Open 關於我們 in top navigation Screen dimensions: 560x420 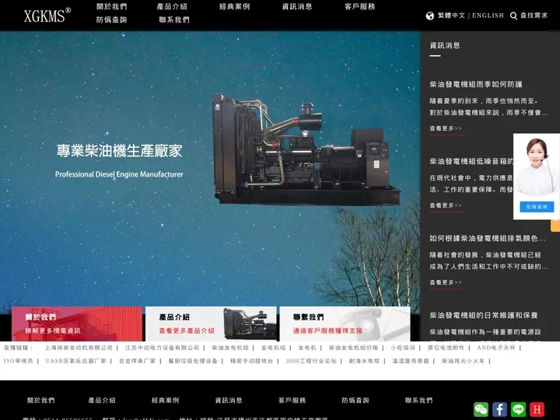[112, 6]
